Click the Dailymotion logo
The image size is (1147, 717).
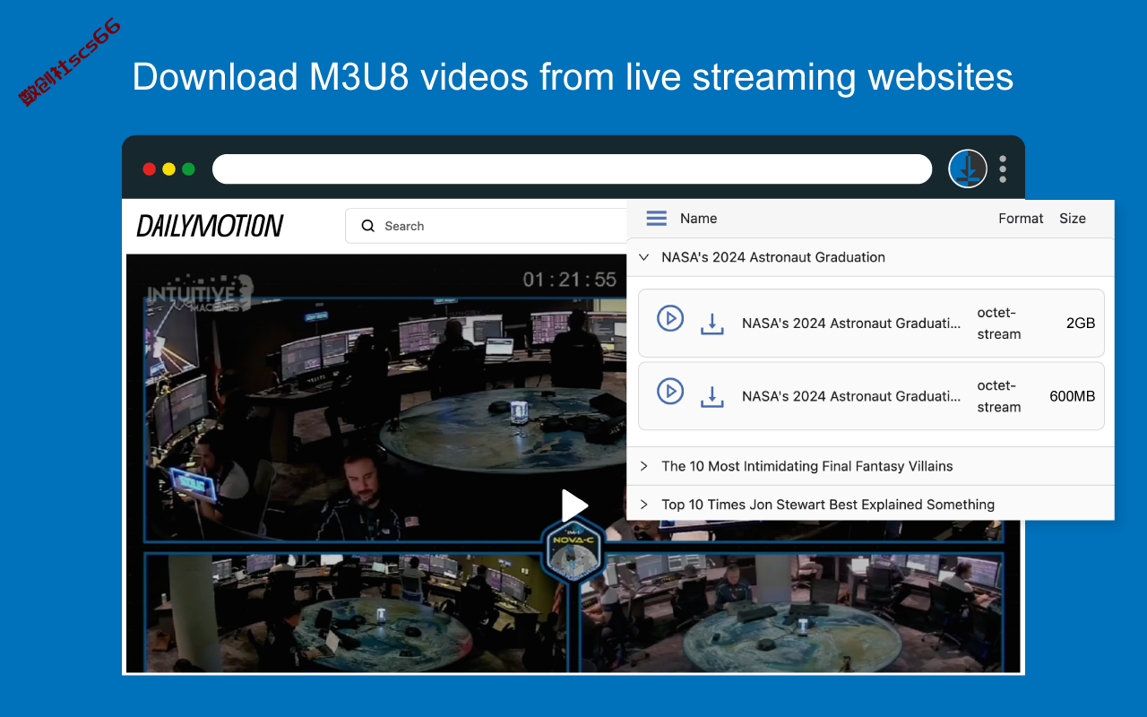pyautogui.click(x=210, y=226)
